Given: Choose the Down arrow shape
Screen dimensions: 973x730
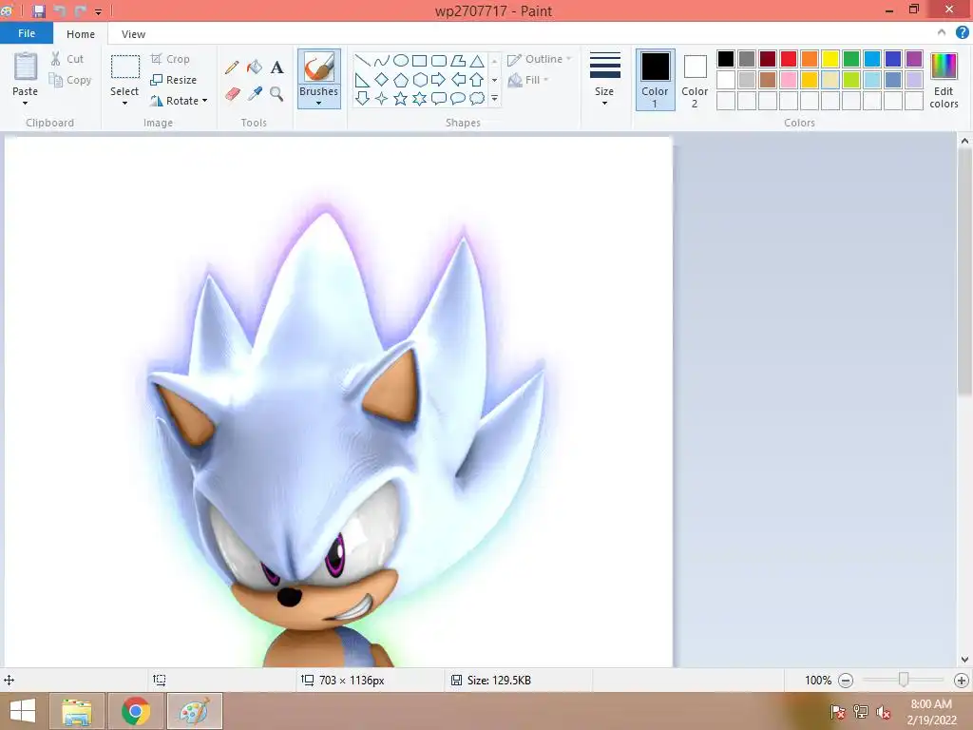Looking at the screenshot, I should coord(362,98).
